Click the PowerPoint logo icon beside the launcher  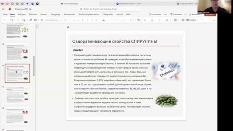point(10,9)
